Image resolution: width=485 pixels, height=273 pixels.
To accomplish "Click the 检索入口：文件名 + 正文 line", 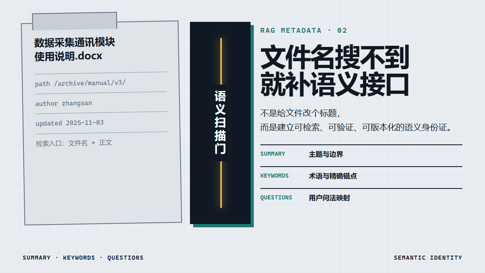I will tap(74, 143).
